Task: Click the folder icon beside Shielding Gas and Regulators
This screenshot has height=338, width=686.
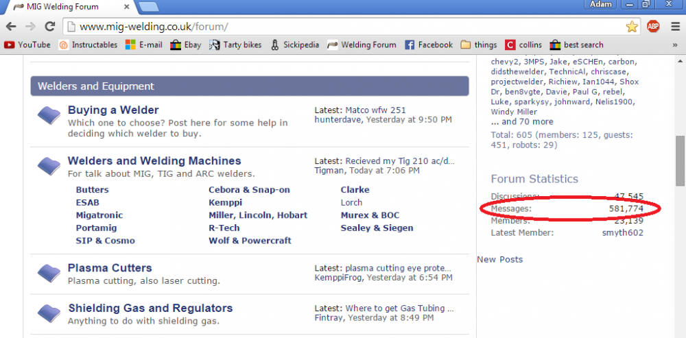Action: pos(49,313)
